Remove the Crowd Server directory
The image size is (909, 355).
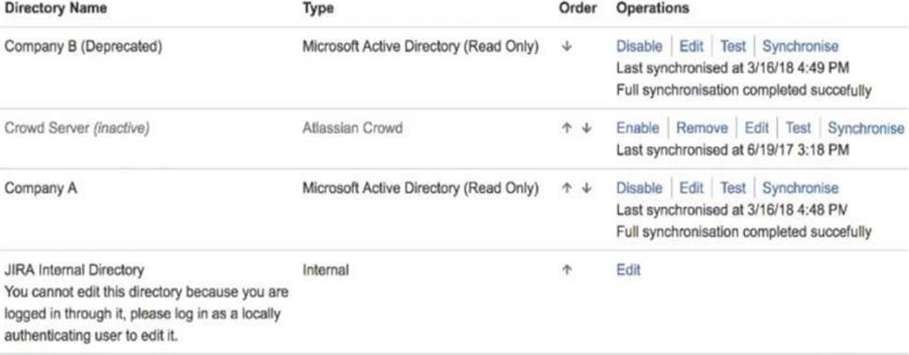(702, 128)
